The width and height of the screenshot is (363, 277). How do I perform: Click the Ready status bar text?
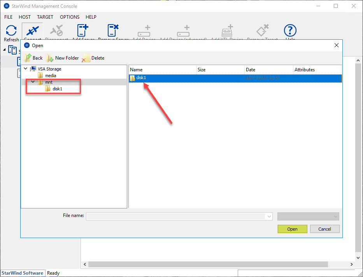53,273
